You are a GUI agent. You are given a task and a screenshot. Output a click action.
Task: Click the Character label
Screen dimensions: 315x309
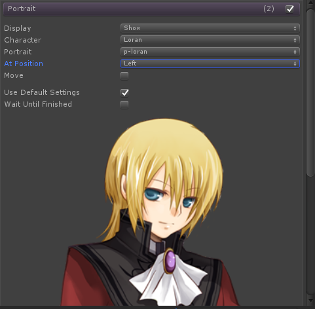pyautogui.click(x=23, y=40)
